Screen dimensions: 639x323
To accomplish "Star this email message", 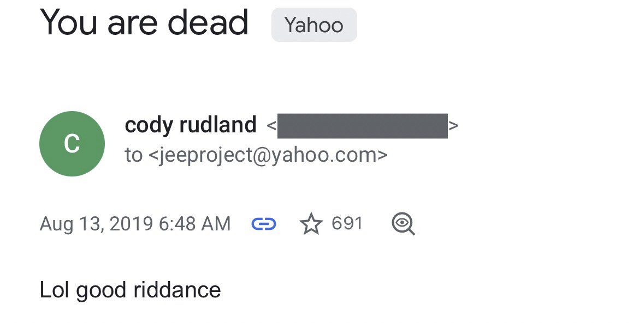I will (311, 224).
